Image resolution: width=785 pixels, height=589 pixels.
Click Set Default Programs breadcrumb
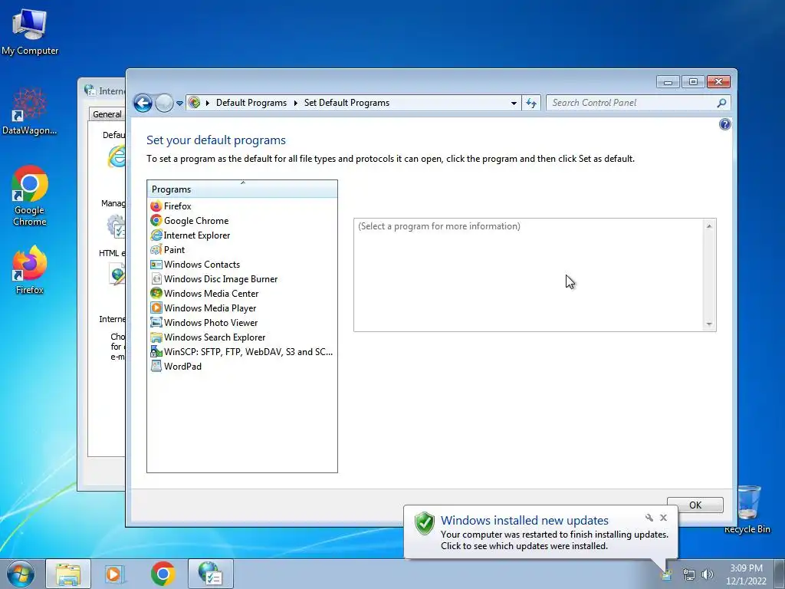click(347, 103)
